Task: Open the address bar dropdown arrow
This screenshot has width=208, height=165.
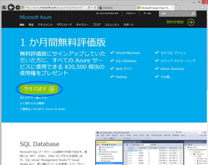Action: [x=92, y=8]
